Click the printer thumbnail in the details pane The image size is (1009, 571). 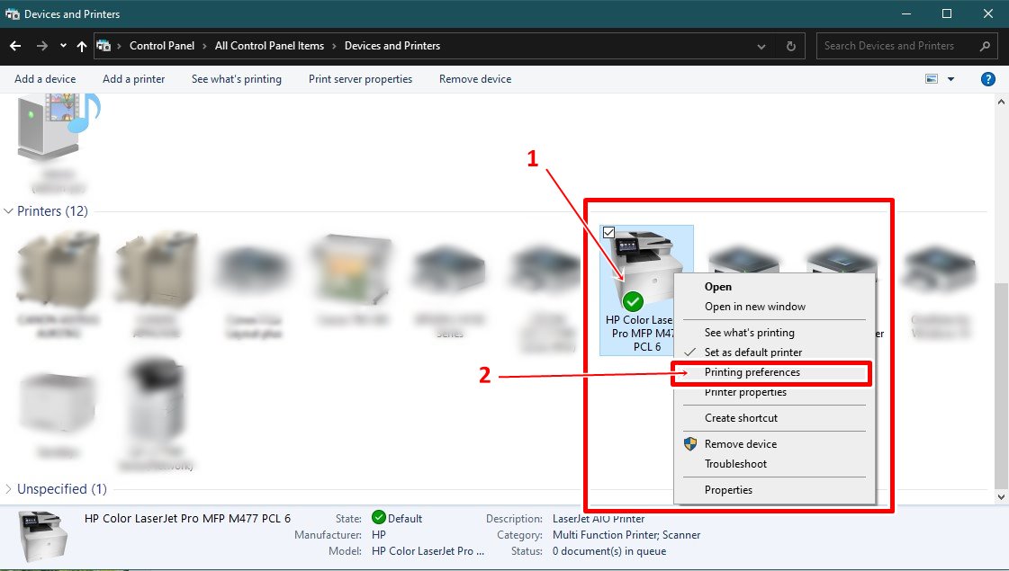[43, 536]
